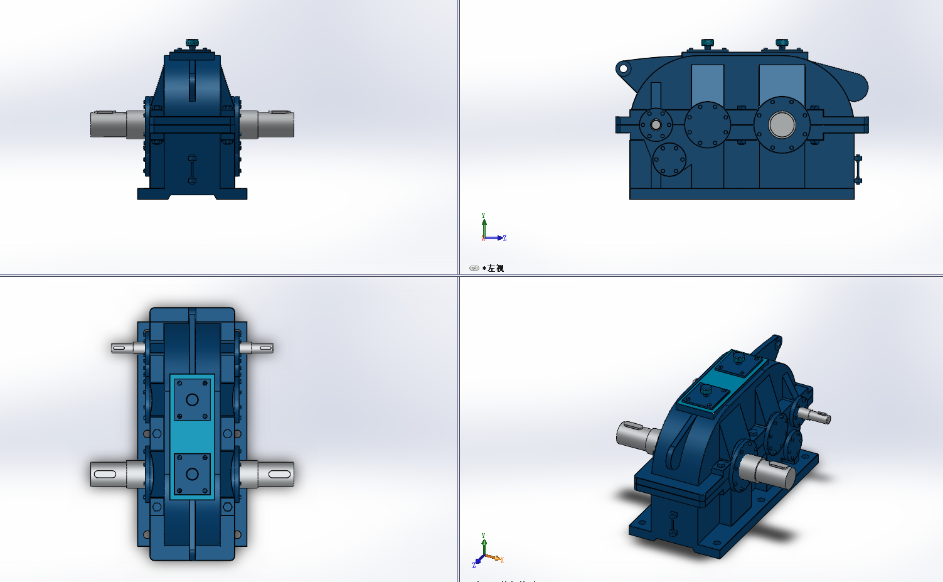
Task: Select the gearbox in the isometric view
Action: (723, 445)
